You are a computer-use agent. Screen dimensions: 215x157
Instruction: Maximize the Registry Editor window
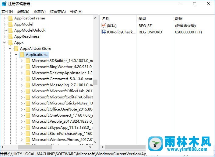(x=194, y=4)
